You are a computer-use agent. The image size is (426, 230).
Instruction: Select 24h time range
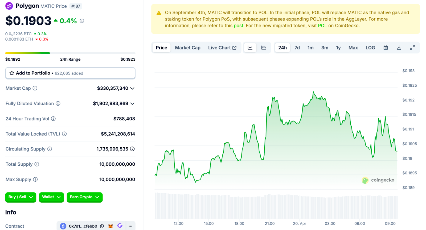click(282, 48)
